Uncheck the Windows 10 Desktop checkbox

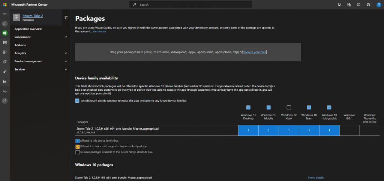(248, 108)
